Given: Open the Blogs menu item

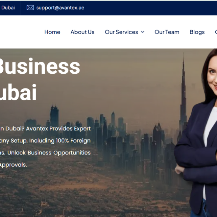Looking at the screenshot, I should (x=197, y=32).
